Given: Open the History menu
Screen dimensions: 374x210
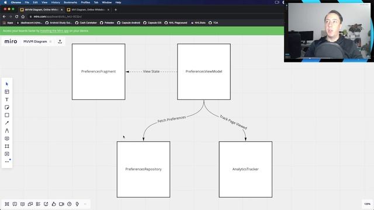Looking at the screenshot, I should [56, 2].
